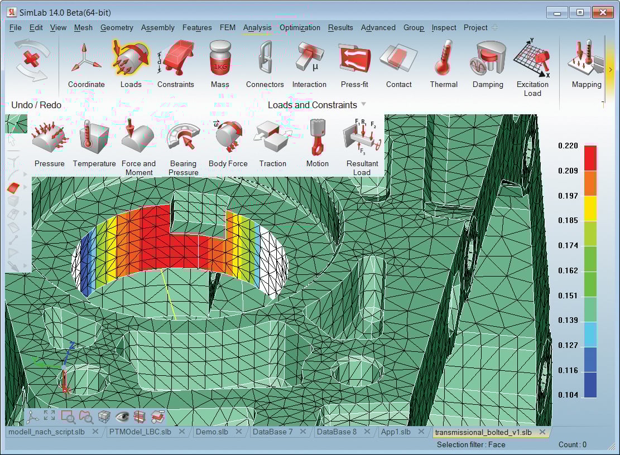Close the DataBase 8 tab
The image size is (620, 455).
click(367, 432)
